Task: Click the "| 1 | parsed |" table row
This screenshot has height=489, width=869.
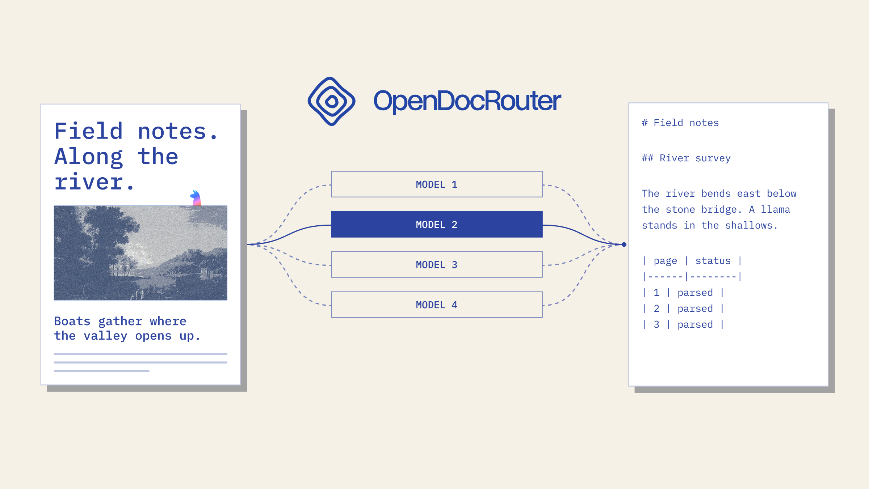Action: pyautogui.click(x=683, y=293)
